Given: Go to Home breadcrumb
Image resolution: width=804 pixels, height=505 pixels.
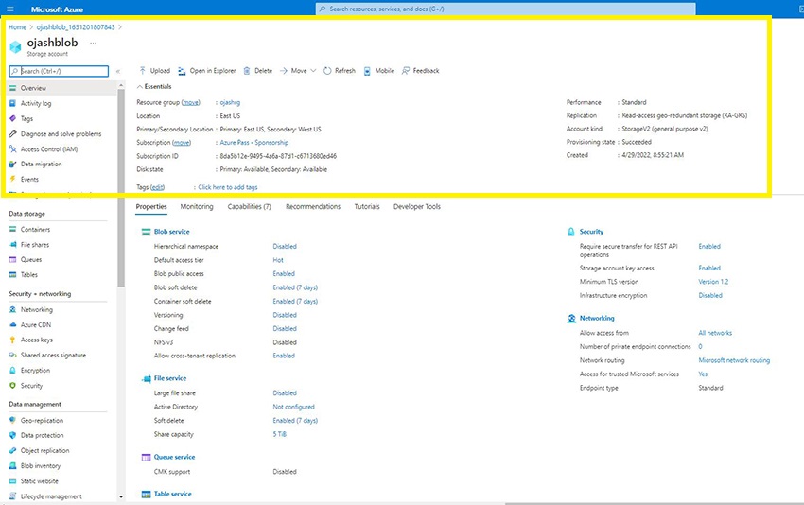Looking at the screenshot, I should 17,27.
